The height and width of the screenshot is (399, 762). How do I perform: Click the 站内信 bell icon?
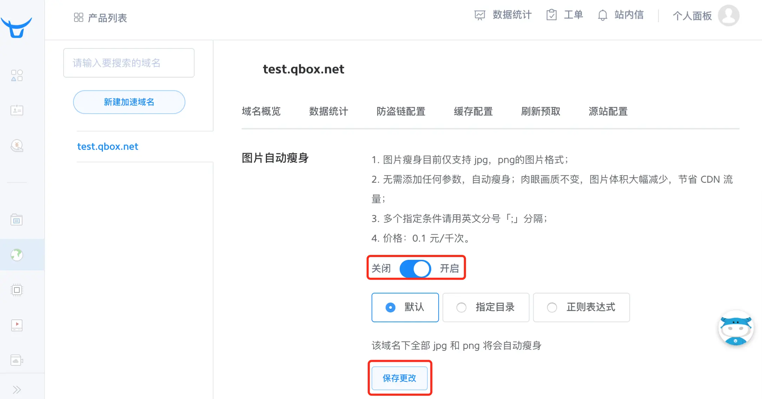point(603,15)
